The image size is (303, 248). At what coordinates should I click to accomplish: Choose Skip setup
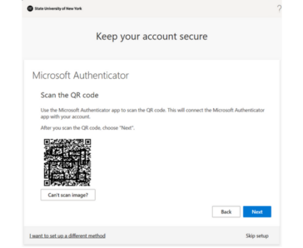point(257,236)
